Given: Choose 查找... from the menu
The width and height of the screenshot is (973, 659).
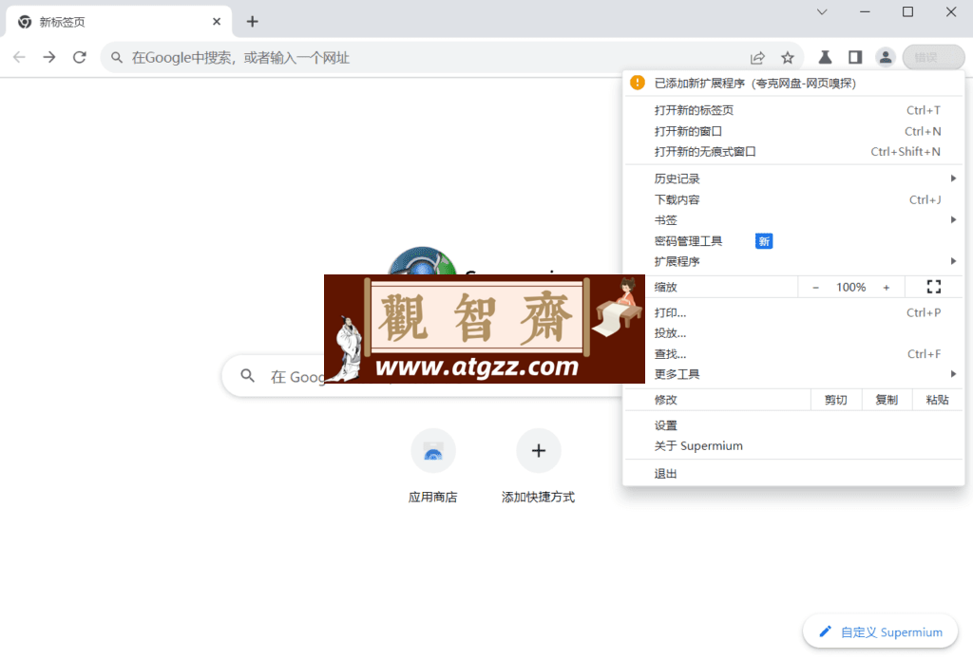Looking at the screenshot, I should pyautogui.click(x=793, y=354).
